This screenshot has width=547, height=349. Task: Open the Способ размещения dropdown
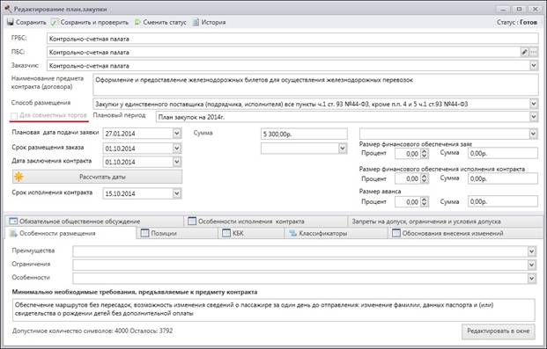[534, 104]
